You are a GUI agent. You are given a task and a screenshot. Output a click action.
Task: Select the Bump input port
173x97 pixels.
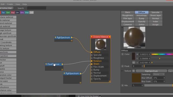tap(92, 70)
